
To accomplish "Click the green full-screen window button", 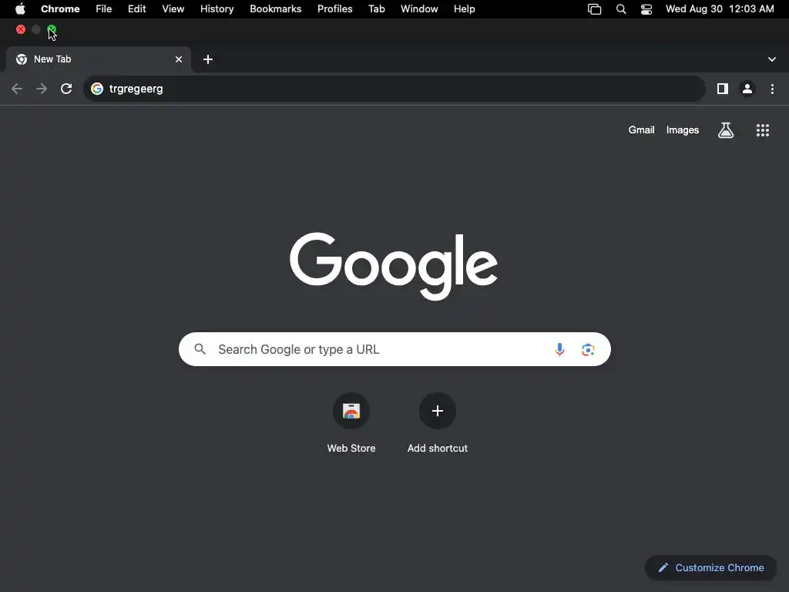I will [x=52, y=30].
